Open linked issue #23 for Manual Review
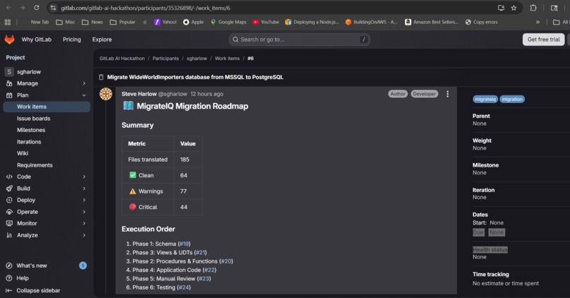 (204, 279)
